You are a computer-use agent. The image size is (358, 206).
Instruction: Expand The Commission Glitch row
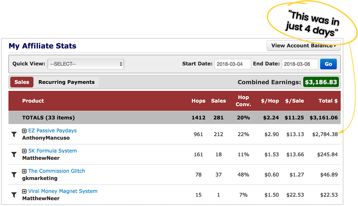pos(24,171)
